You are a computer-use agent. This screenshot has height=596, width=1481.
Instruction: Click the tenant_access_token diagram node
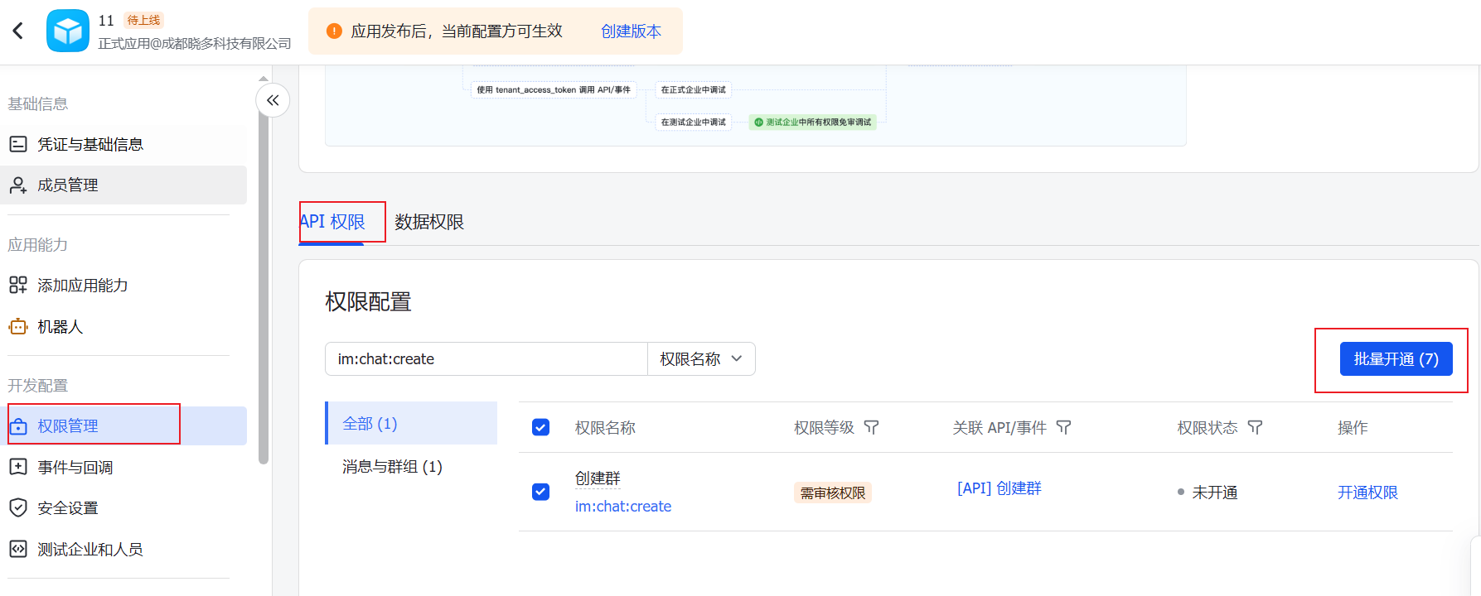(554, 89)
